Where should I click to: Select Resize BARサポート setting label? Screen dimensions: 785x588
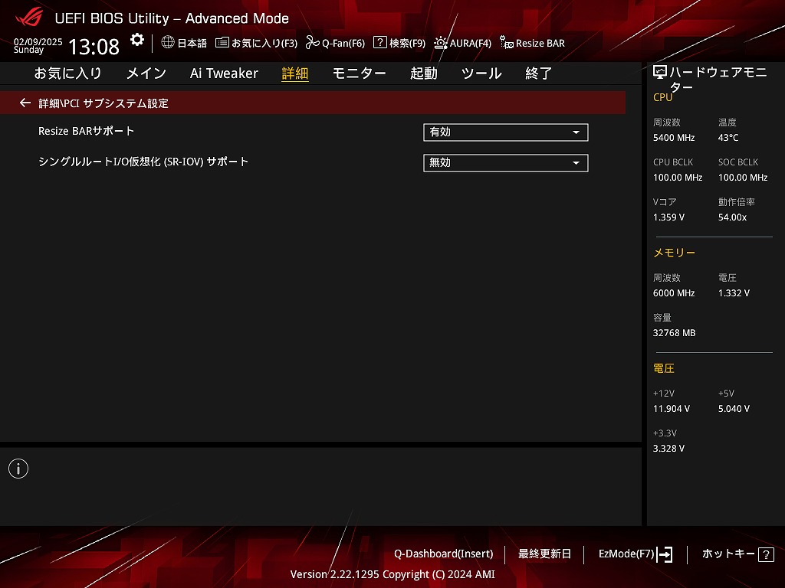click(x=86, y=131)
